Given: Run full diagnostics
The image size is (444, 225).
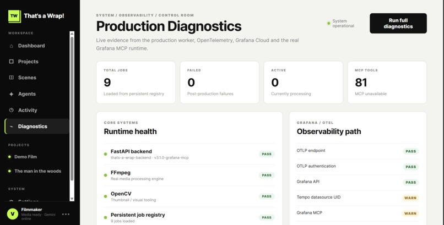Looking at the screenshot, I should [398, 23].
